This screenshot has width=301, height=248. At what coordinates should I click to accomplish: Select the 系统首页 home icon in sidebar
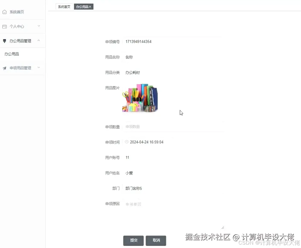tap(4, 12)
